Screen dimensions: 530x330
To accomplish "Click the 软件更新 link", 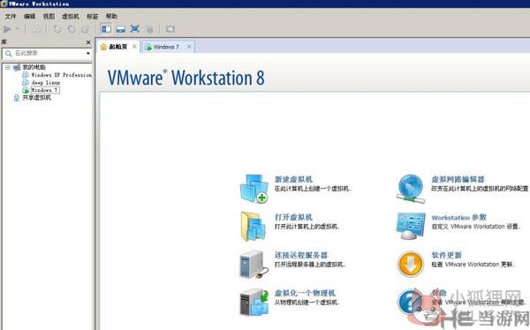I will pyautogui.click(x=446, y=255).
